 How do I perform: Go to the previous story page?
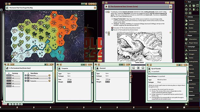click(134, 68)
